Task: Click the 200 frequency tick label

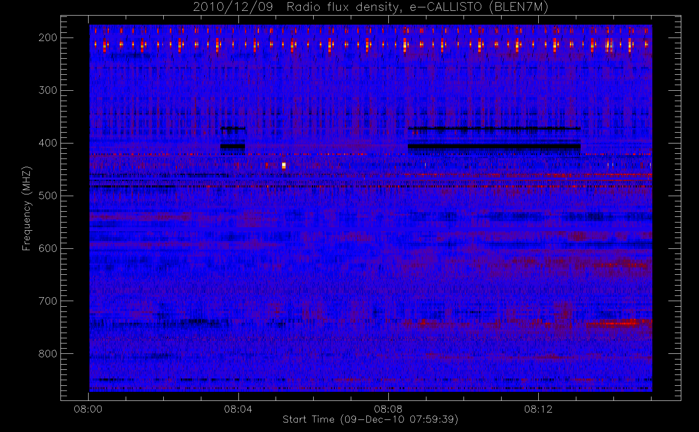Action: [x=48, y=38]
